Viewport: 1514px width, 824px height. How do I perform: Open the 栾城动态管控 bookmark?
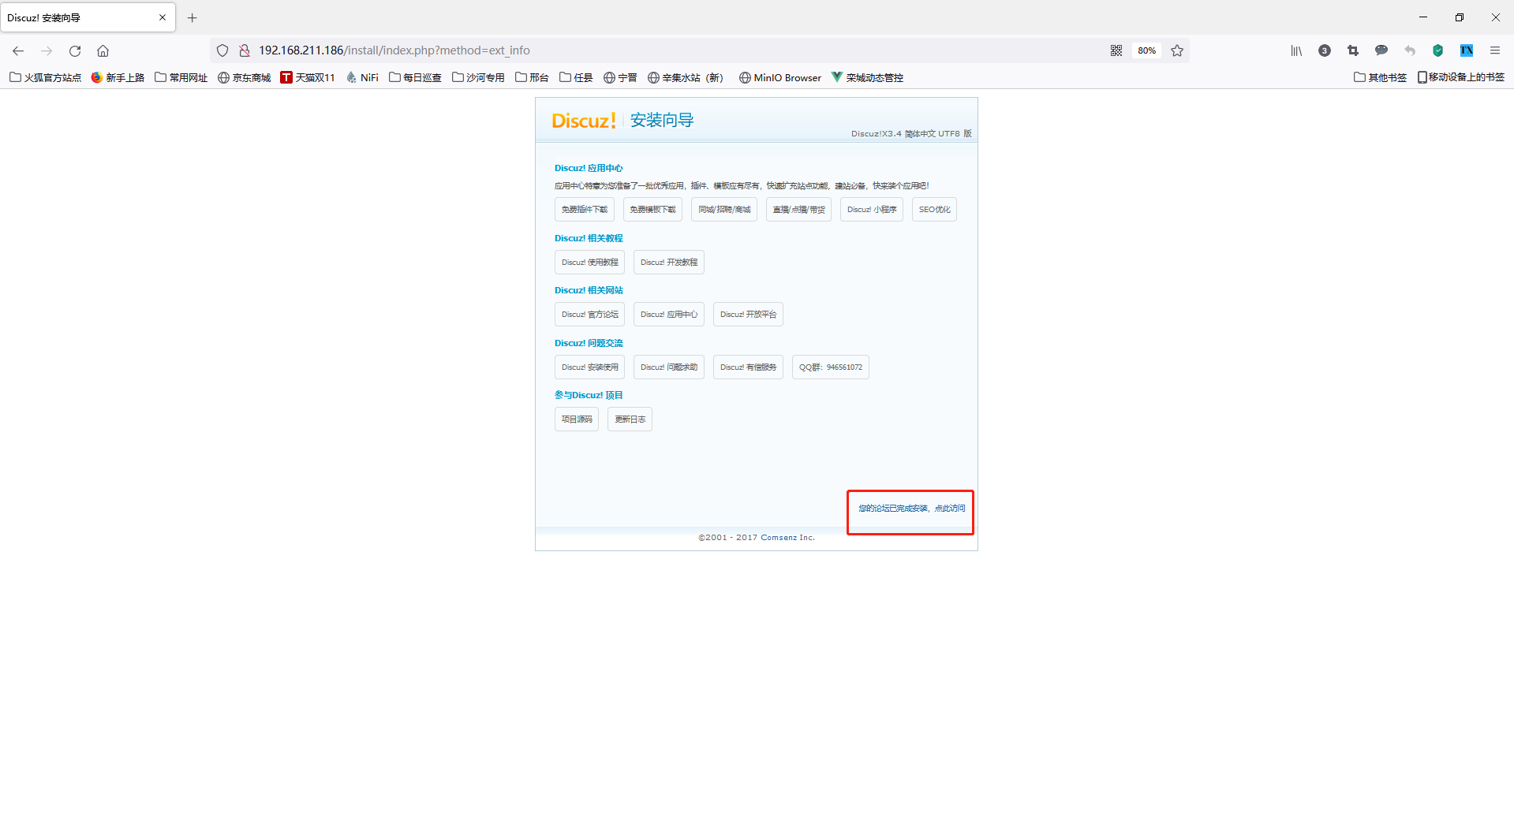tap(867, 77)
